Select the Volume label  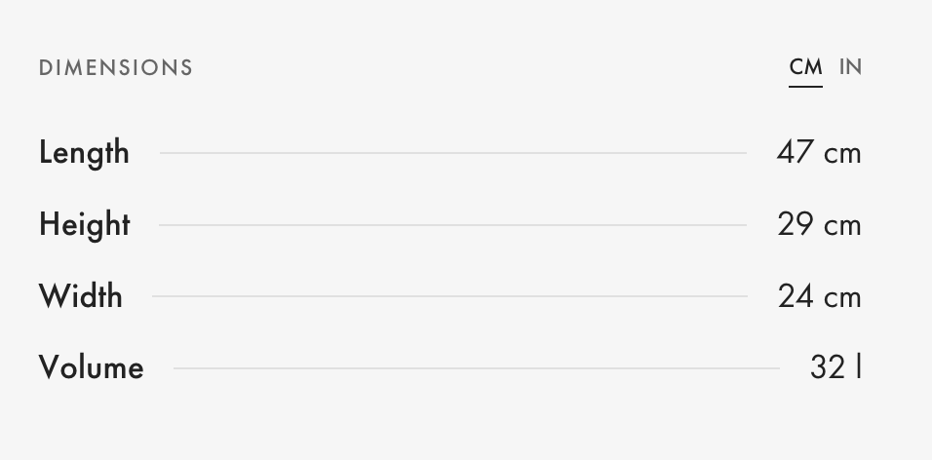tap(92, 368)
